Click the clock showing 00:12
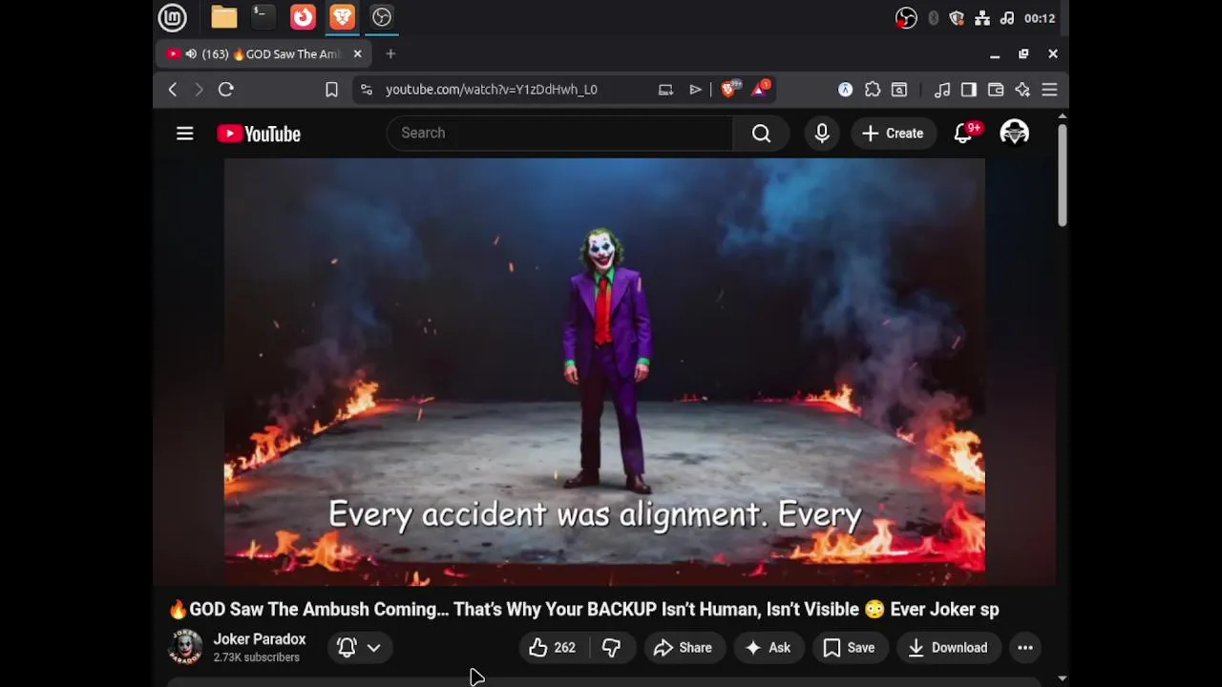The width and height of the screenshot is (1222, 687). click(x=1040, y=18)
